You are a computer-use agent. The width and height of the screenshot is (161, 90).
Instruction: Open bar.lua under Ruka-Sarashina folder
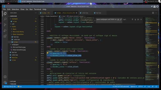click(x=16, y=37)
